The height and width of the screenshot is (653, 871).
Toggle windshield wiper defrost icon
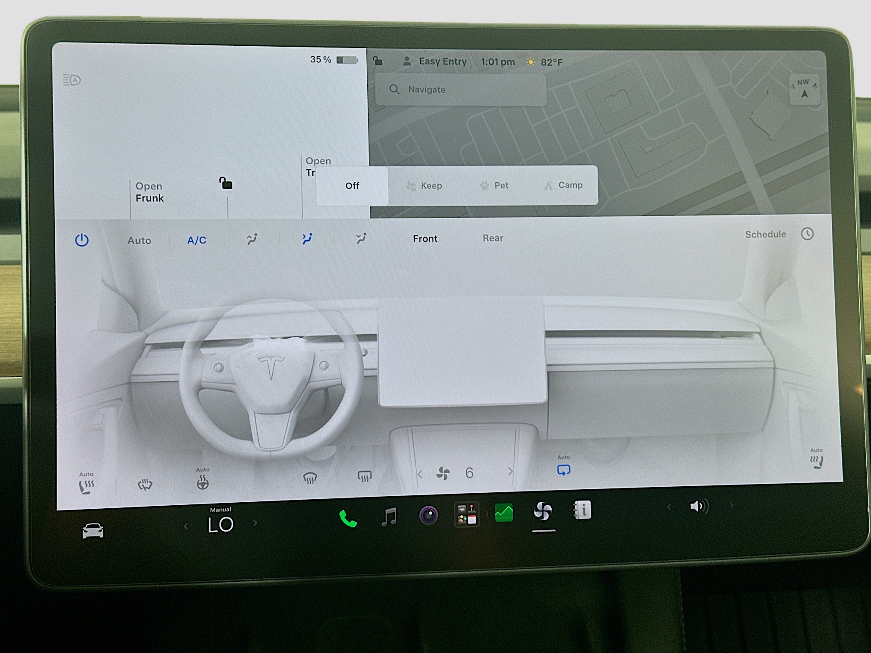(x=145, y=485)
